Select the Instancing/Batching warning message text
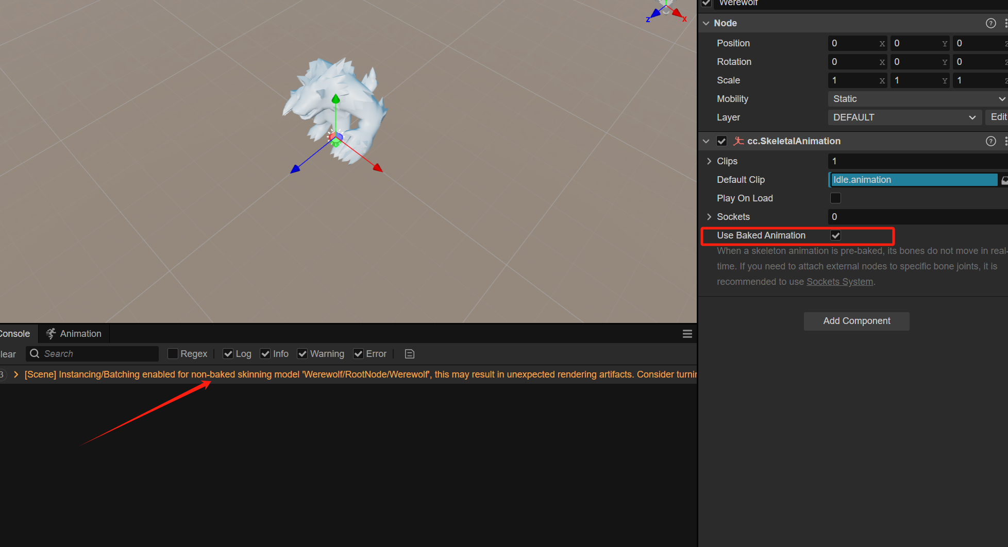This screenshot has width=1008, height=547. 360,374
